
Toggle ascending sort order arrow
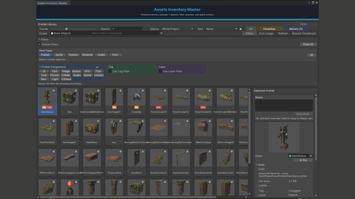click(x=241, y=29)
